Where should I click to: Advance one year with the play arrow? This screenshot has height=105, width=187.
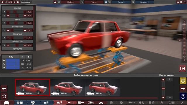pyautogui.click(x=15, y=2)
